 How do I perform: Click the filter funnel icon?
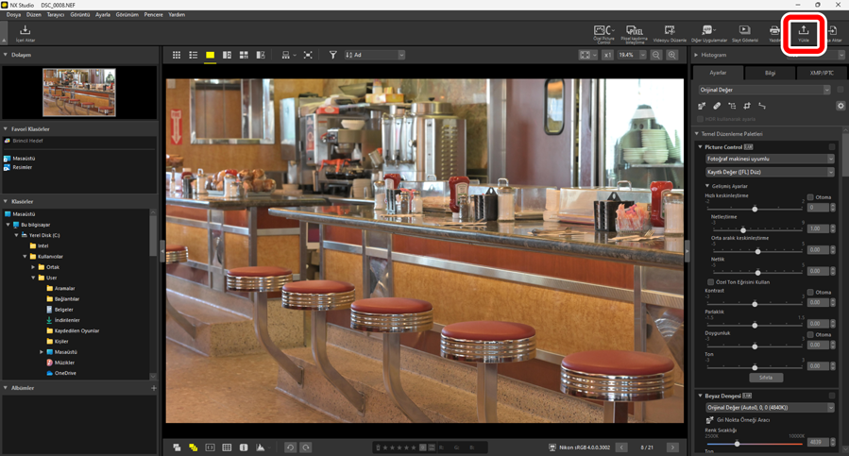coord(332,56)
